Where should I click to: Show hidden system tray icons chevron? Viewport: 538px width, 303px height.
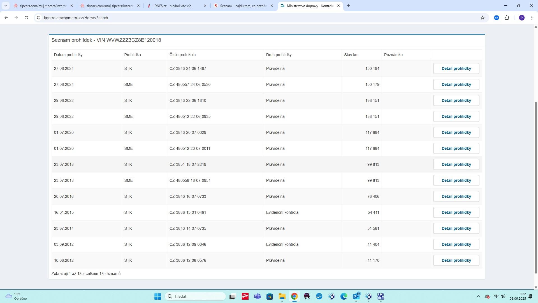(478, 297)
